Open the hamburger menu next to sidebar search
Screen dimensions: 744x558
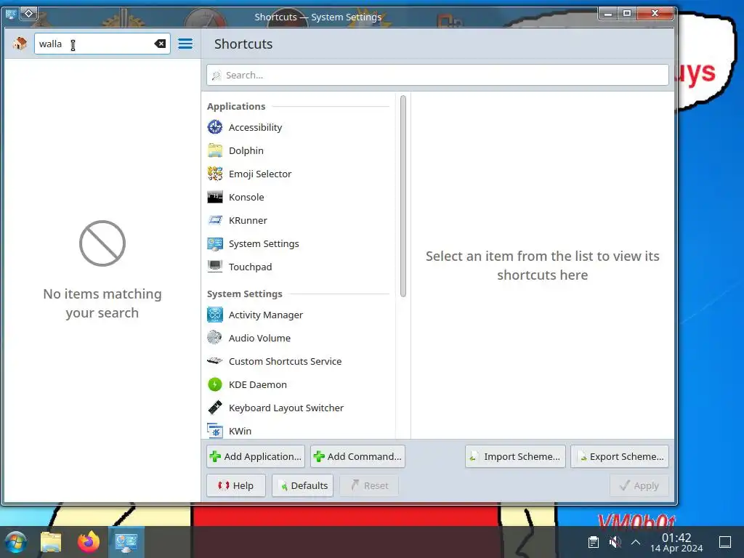click(185, 44)
